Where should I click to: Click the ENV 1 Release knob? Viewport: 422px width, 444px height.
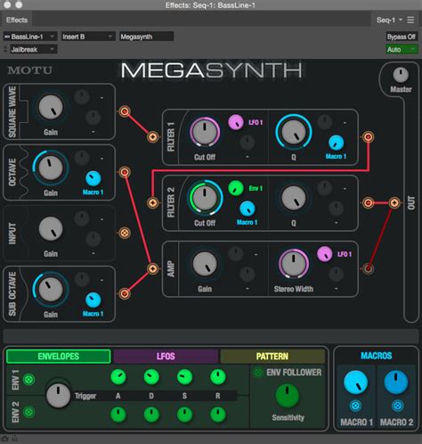218,377
